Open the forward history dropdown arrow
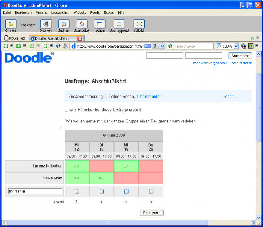The image size is (263, 227). pyautogui.click(x=38, y=46)
